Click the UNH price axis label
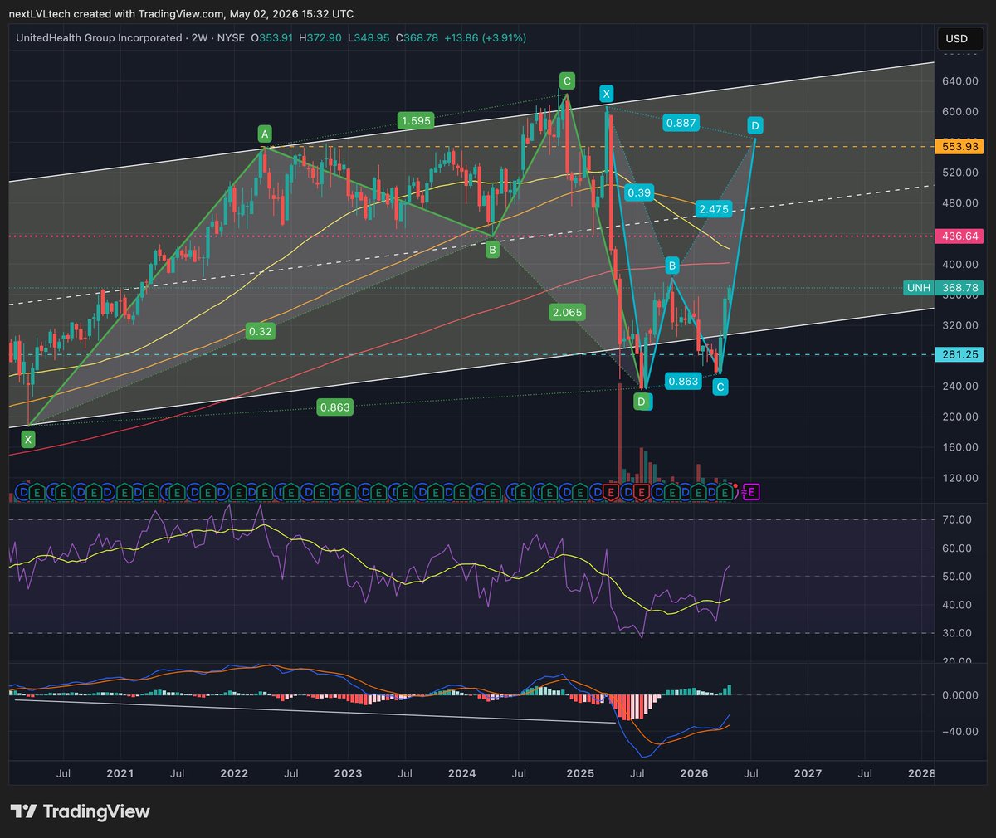The image size is (996, 838). pos(919,288)
